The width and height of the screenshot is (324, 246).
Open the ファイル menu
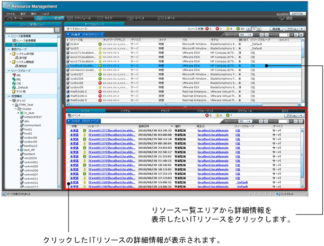(x=10, y=14)
